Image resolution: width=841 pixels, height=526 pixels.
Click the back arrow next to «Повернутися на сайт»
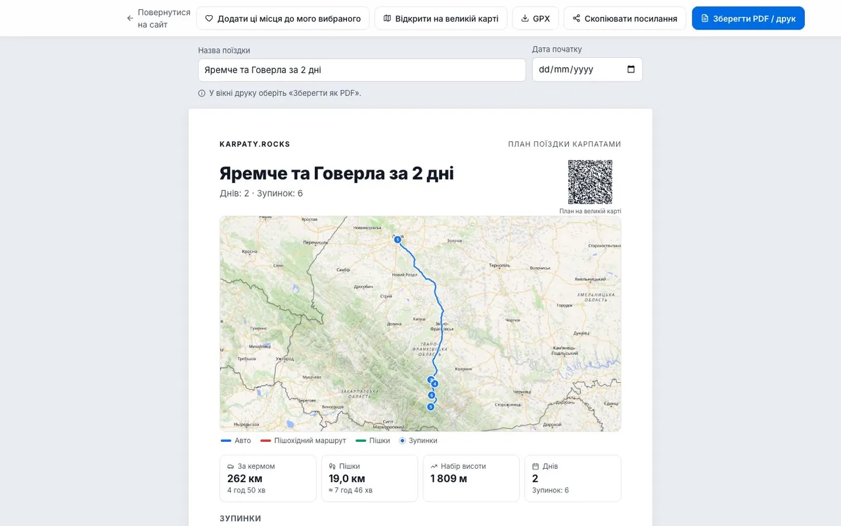130,18
